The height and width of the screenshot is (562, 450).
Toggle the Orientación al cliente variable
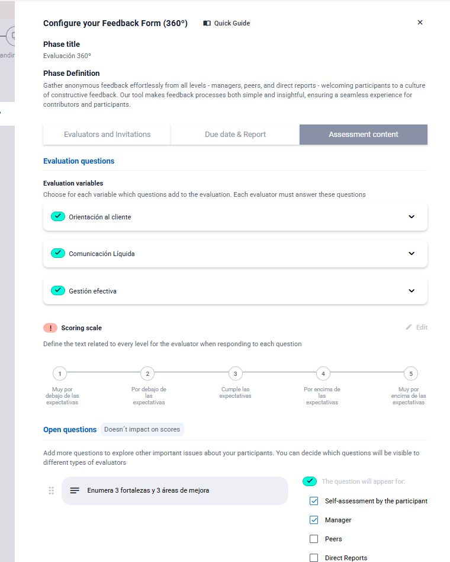point(58,217)
